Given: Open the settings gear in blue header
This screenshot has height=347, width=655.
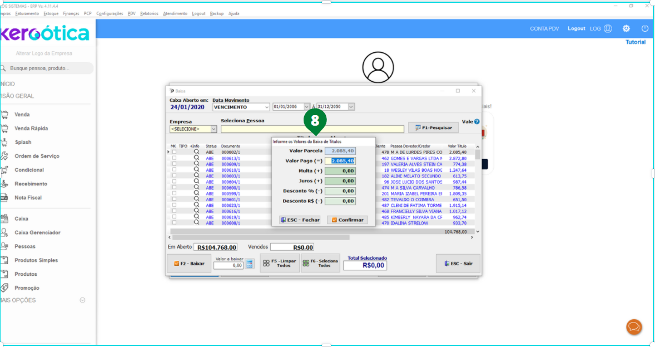Looking at the screenshot, I should 626,28.
